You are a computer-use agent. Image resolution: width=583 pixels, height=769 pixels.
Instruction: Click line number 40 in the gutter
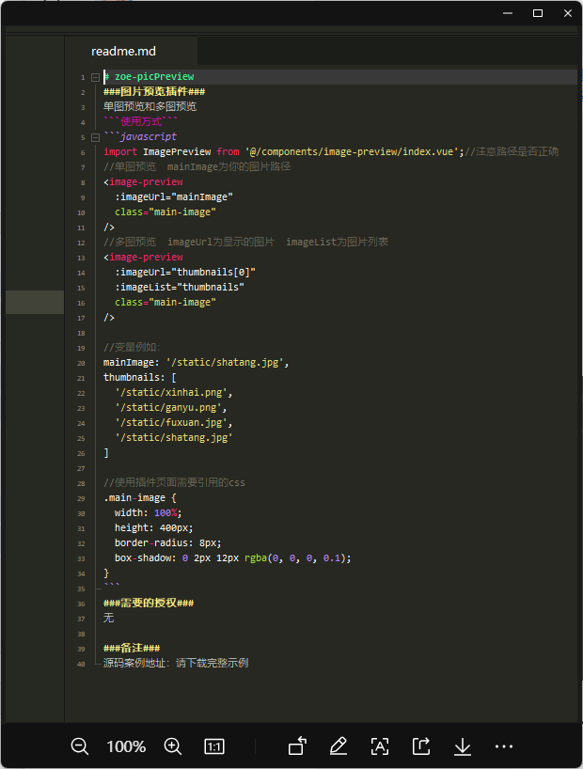coord(81,664)
